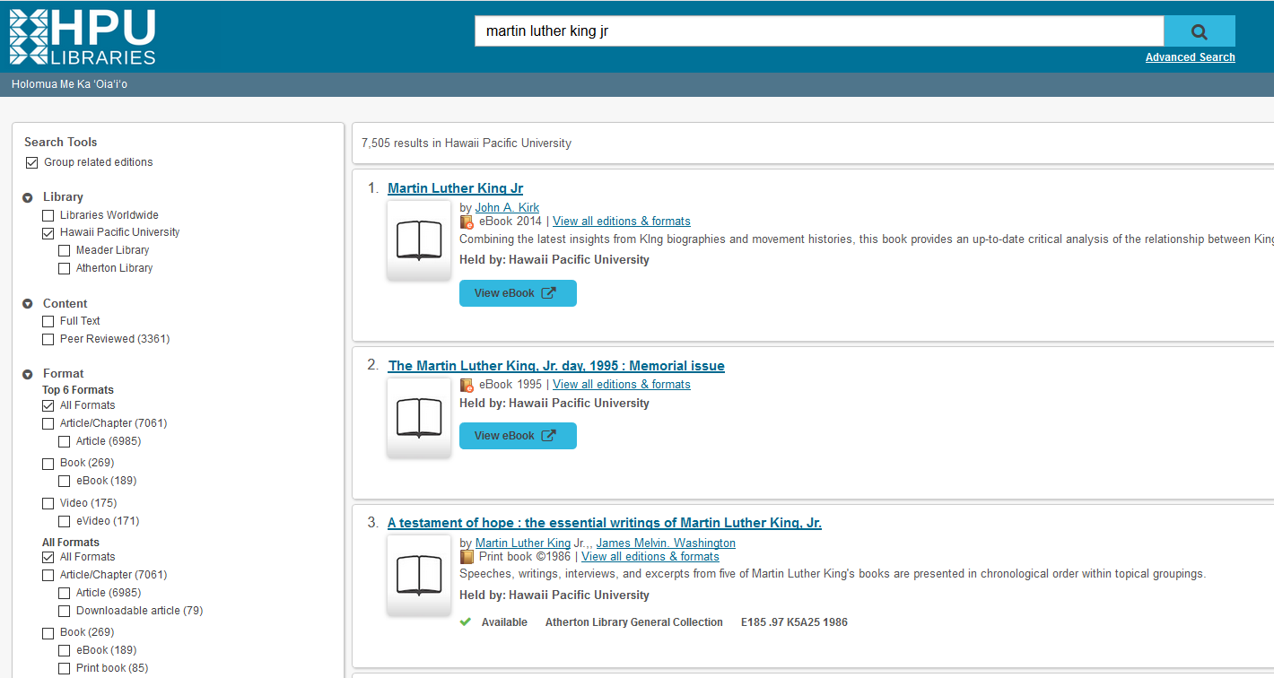View all editions & formats for result 1
This screenshot has width=1274, height=678.
pyautogui.click(x=622, y=222)
